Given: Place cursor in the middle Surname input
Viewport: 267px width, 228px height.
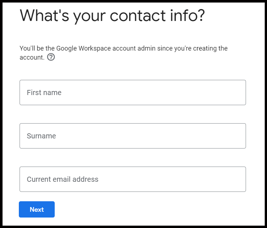Looking at the screenshot, I should pos(133,136).
